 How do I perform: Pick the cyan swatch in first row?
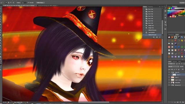[x=172, y=8]
